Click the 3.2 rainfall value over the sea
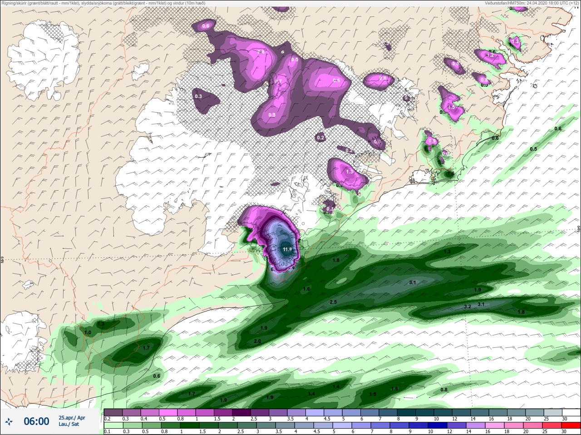The height and width of the screenshot is (435, 581). [x=468, y=307]
